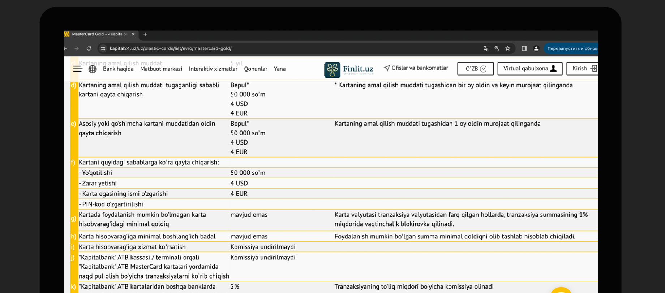Image resolution: width=665 pixels, height=293 pixels.
Task: Open the Qonunlar menu
Action: point(256,69)
